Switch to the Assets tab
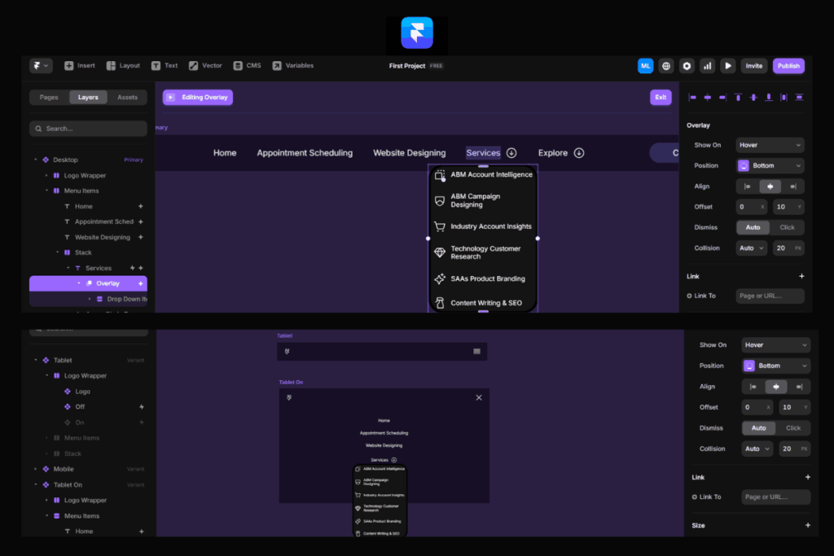The height and width of the screenshot is (556, 834). (127, 98)
